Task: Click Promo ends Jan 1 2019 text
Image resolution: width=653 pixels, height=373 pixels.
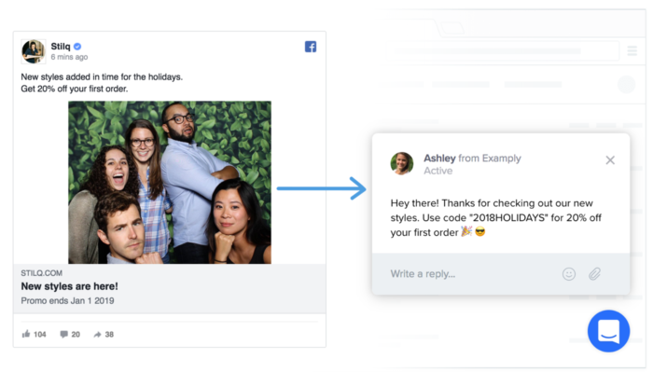Action: click(67, 300)
